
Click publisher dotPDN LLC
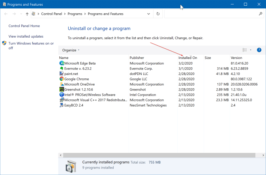pyautogui.click(x=139, y=74)
